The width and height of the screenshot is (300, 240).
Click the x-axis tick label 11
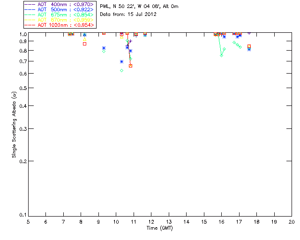[134, 222]
